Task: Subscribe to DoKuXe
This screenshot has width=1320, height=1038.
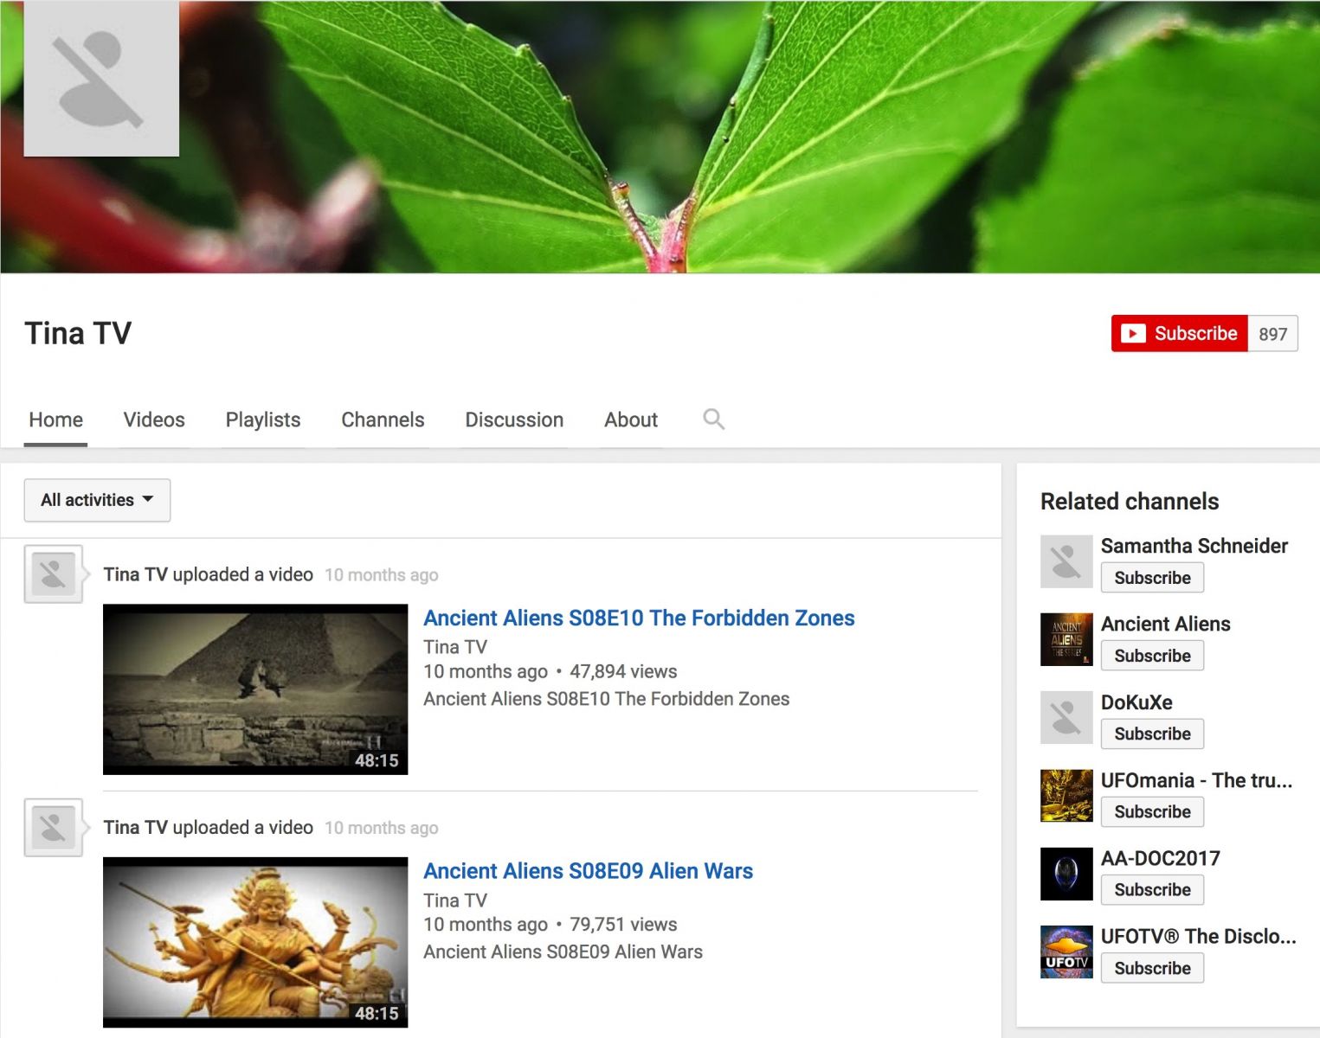Action: click(1152, 734)
